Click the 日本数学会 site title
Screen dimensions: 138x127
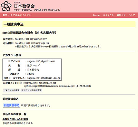(24, 6)
